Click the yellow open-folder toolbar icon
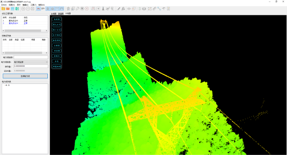The image size is (287, 155). point(3,9)
